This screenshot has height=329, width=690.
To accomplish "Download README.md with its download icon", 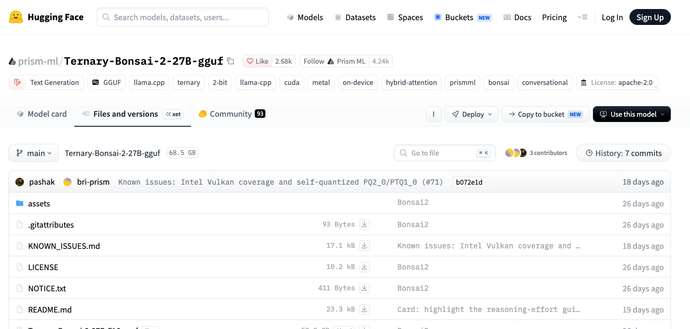I will (x=365, y=309).
